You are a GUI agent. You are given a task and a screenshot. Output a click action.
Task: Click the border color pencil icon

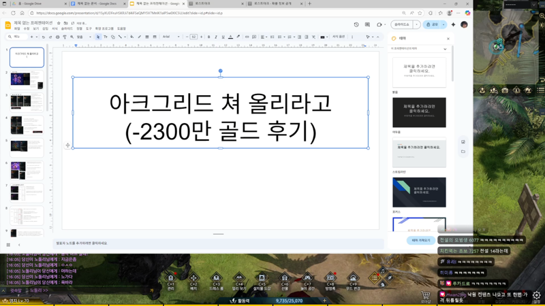140,37
